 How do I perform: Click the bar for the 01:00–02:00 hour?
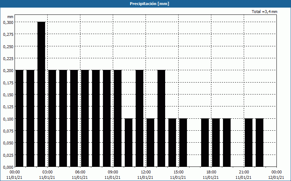coord(31,118)
